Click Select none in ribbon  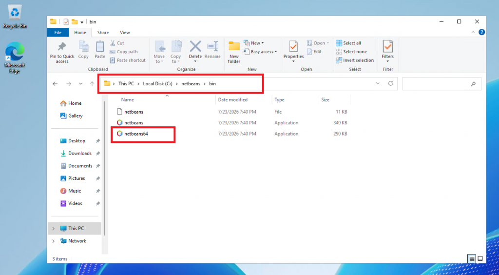(x=351, y=52)
